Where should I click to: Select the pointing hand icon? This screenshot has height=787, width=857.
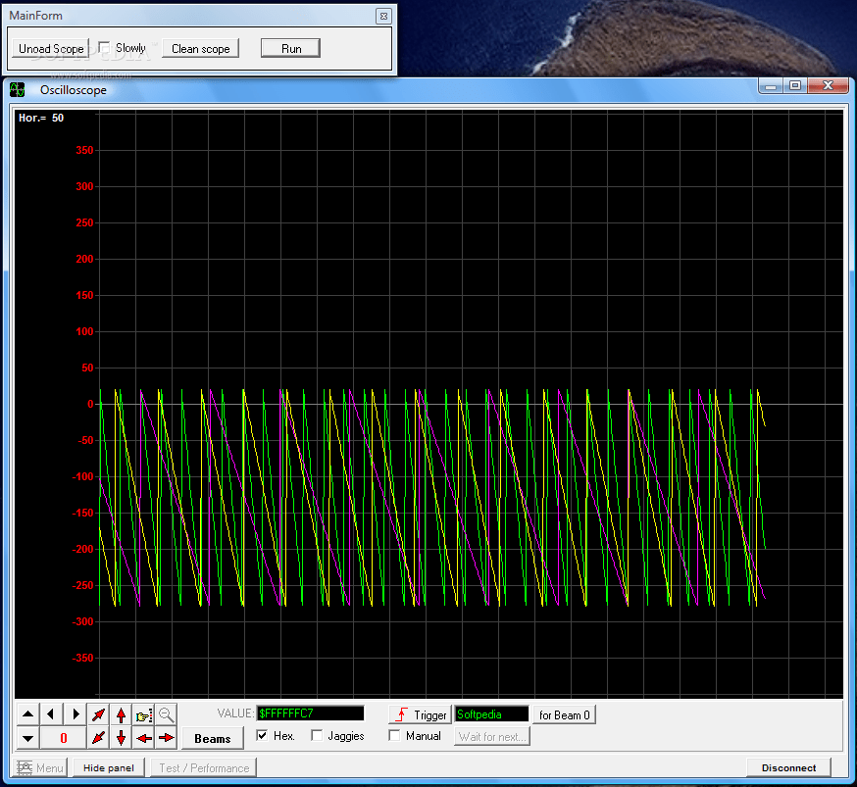pyautogui.click(x=143, y=714)
